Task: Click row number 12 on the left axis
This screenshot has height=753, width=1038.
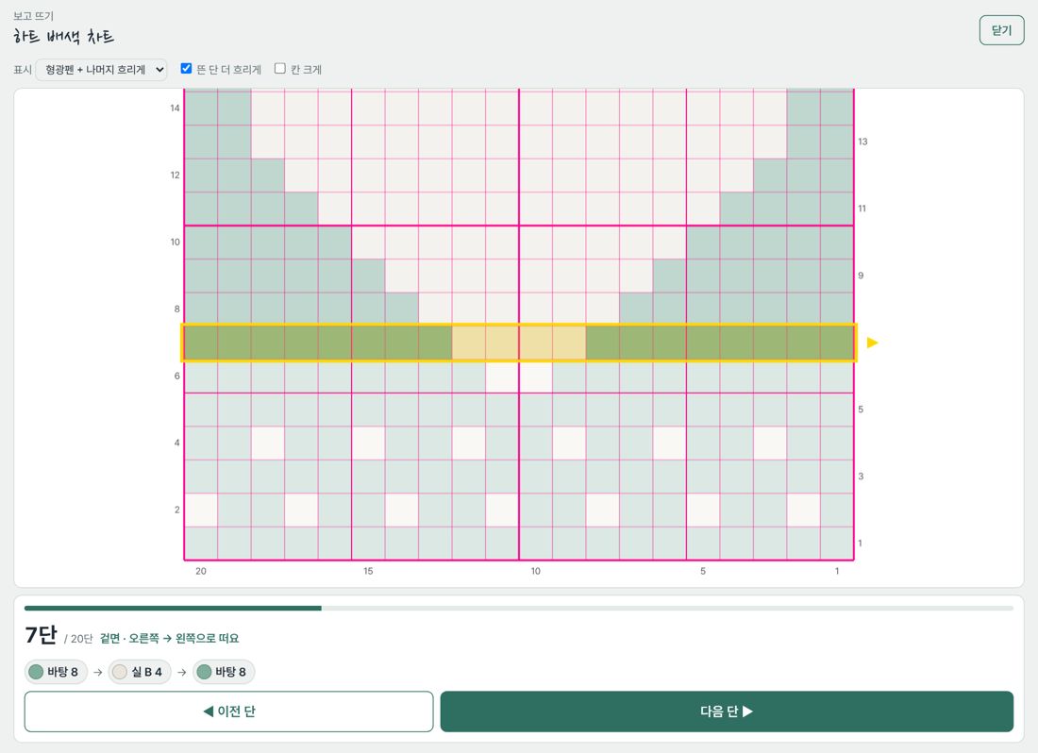Action: (x=175, y=176)
